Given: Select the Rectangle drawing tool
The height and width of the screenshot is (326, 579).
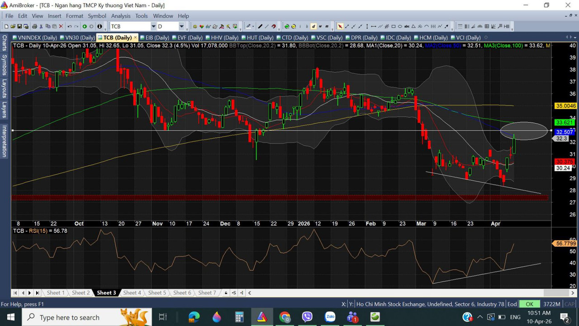Looking at the screenshot, I should 394,26.
